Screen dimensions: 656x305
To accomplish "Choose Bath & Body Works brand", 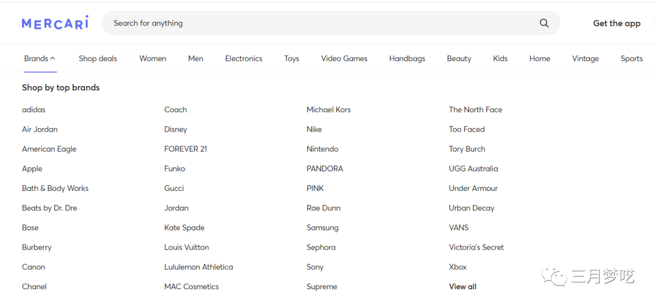I will (x=55, y=189).
